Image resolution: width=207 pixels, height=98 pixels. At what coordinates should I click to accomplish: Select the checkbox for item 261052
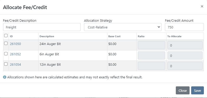[x=6, y=54]
